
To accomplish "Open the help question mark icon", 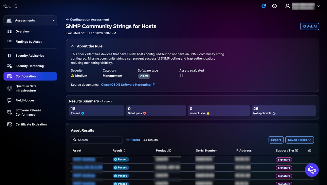I will click(274, 6).
